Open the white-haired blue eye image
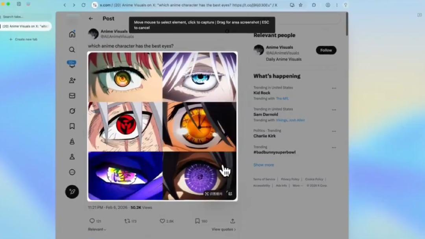The width and height of the screenshot is (425, 239). tap(200, 77)
